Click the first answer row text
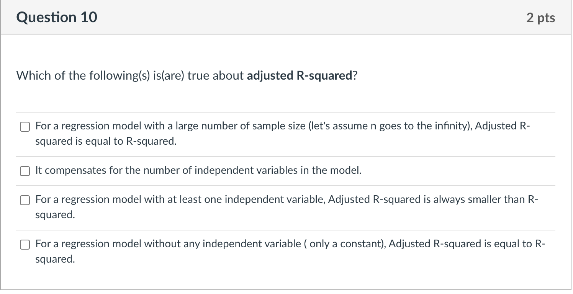 point(268,133)
